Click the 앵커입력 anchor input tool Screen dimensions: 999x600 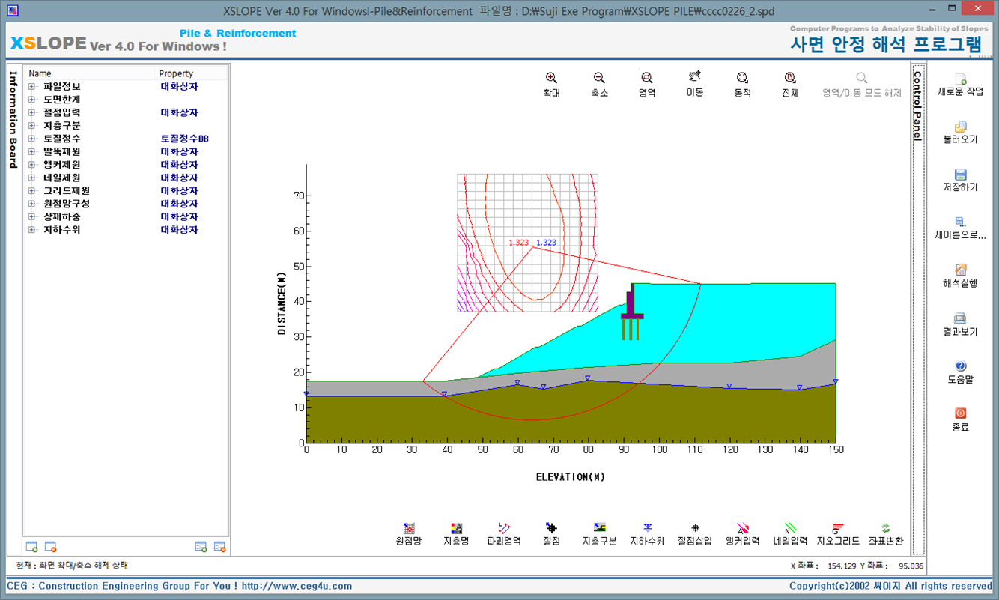742,534
